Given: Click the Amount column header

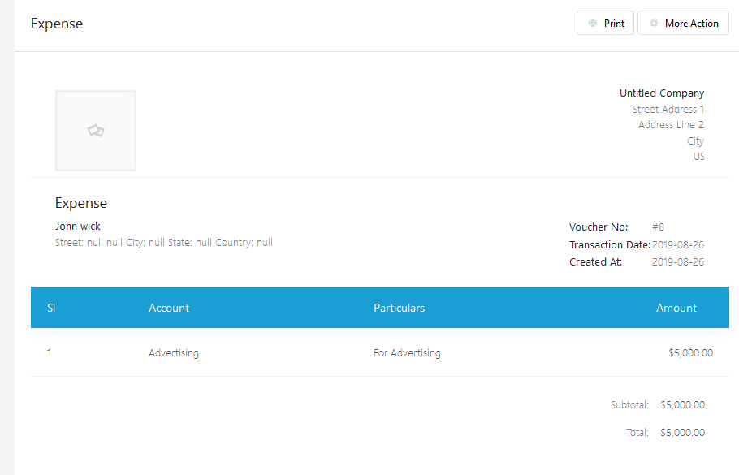Looking at the screenshot, I should tap(676, 308).
